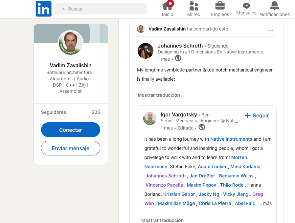
Task: Open Mino Kodama mention link
Action: [x=245, y=167]
